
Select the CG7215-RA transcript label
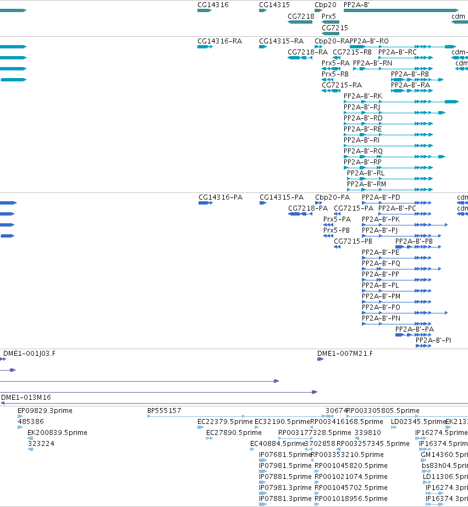coord(342,85)
